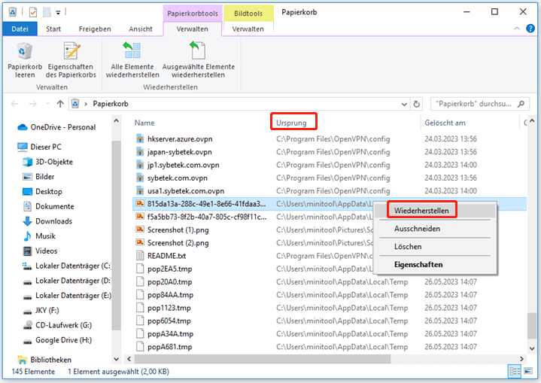Select Lokaler Datenträger (E:) drive
This screenshot has width=541, height=383.
coord(66,296)
